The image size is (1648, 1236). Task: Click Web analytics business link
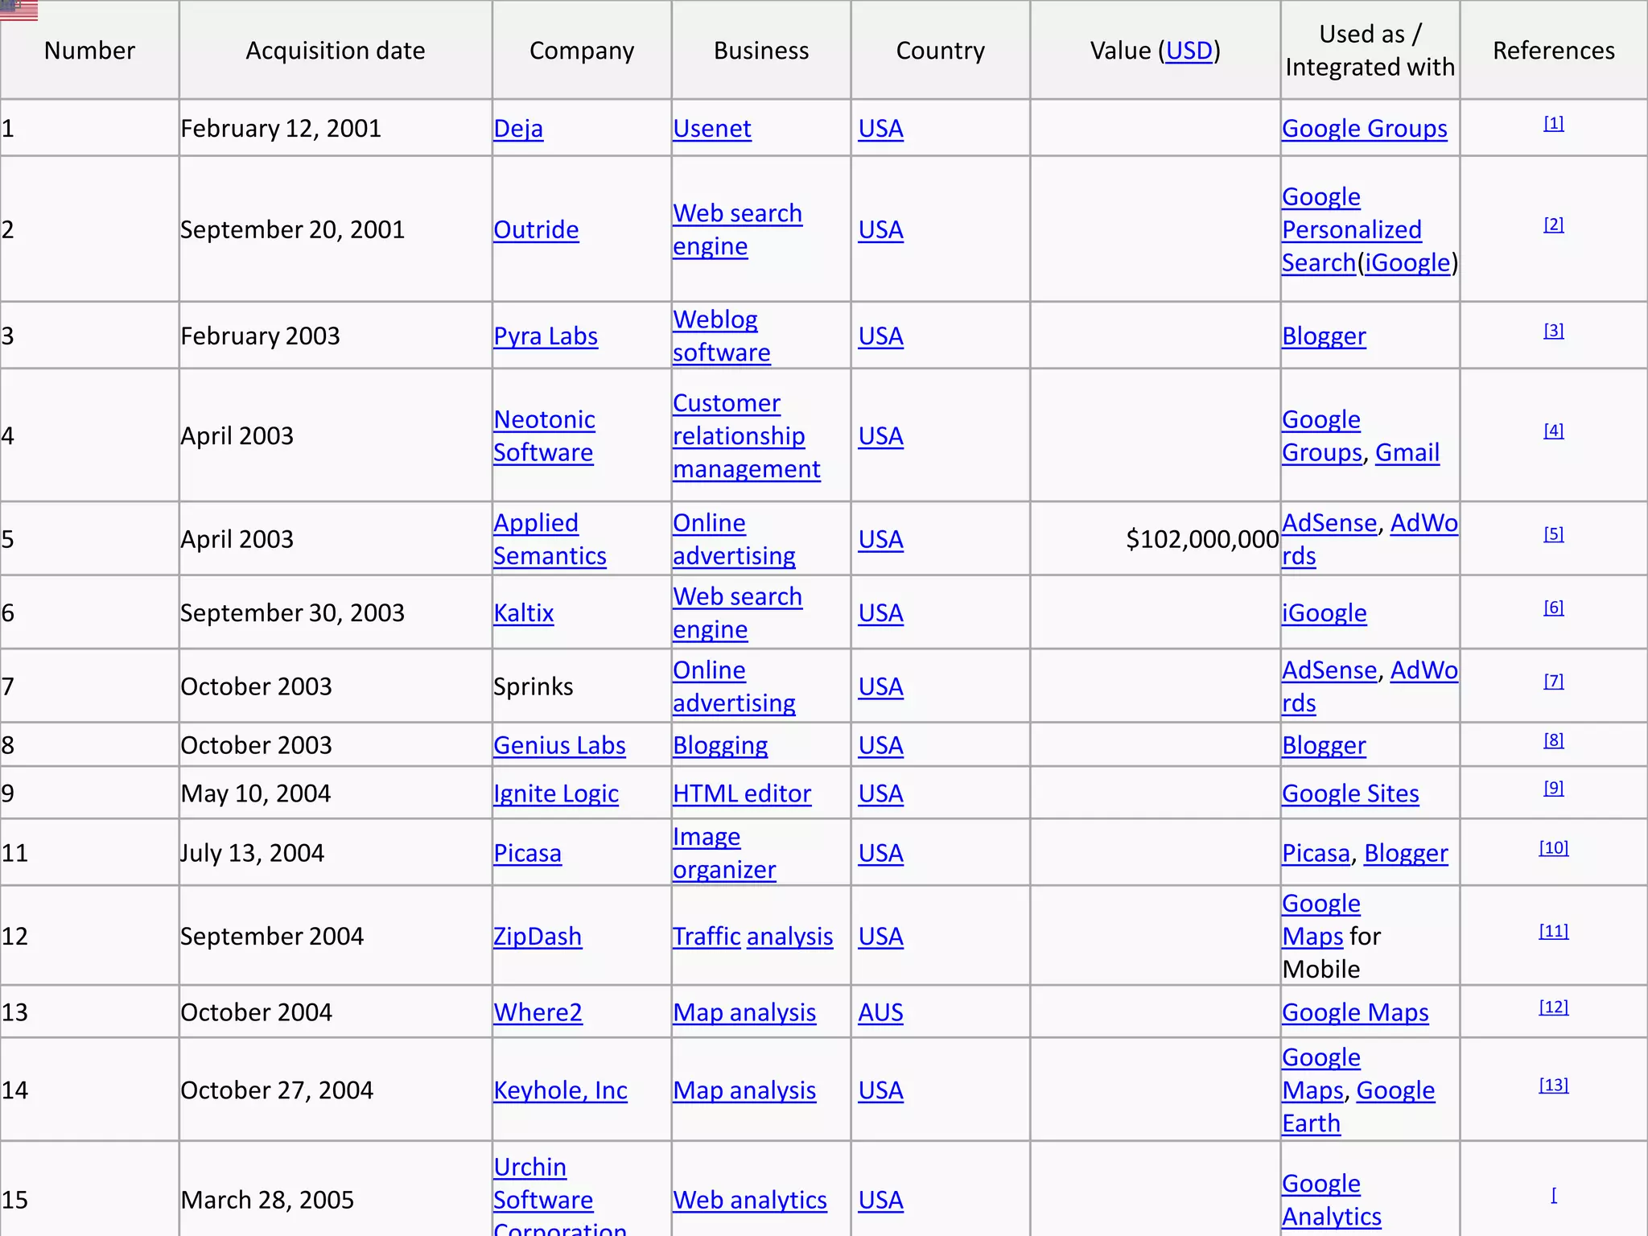pyautogui.click(x=749, y=1201)
